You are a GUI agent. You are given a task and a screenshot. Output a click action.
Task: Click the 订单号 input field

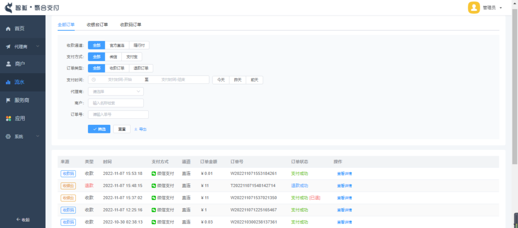pos(118,114)
